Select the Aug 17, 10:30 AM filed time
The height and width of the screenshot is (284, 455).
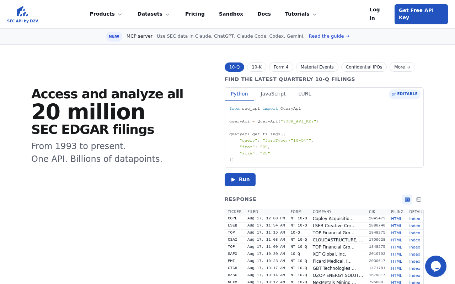click(x=266, y=254)
